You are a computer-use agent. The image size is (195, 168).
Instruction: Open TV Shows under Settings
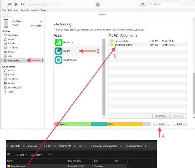[13, 48]
